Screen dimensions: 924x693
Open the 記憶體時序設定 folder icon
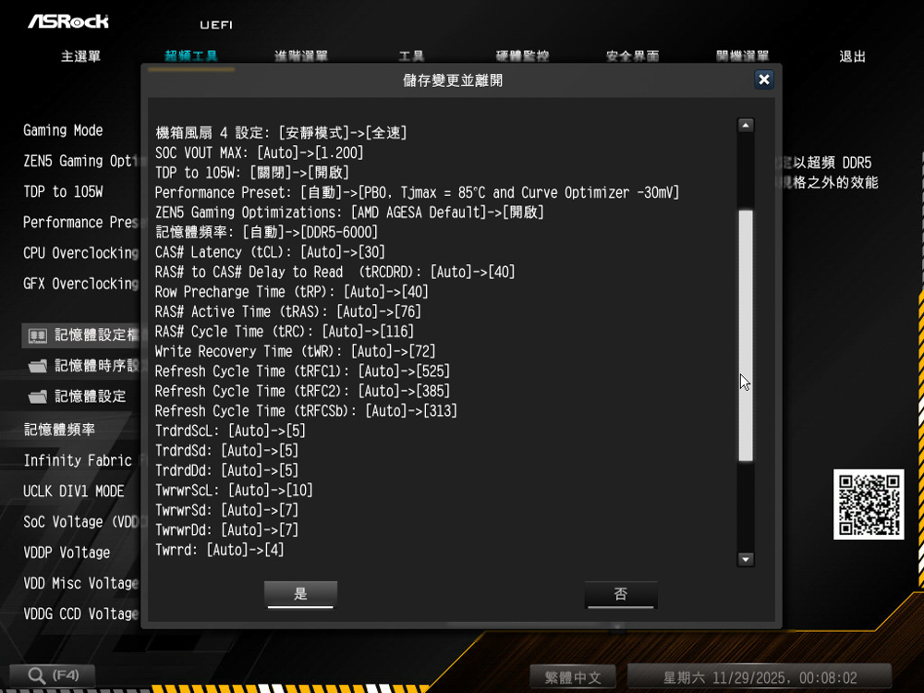coord(38,366)
